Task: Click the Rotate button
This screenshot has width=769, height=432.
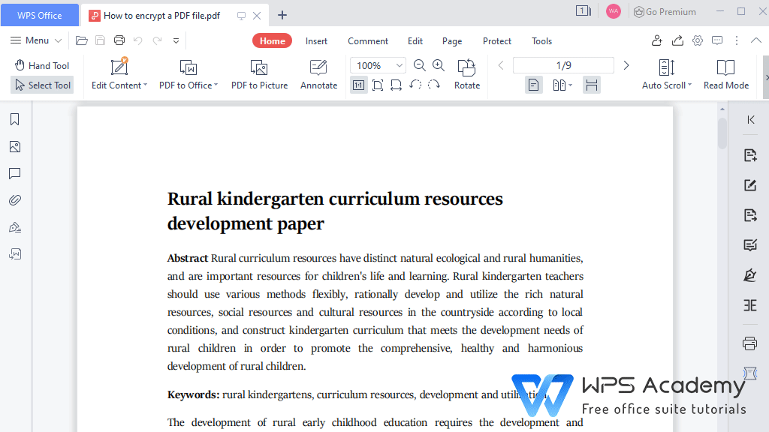Action: [467, 74]
